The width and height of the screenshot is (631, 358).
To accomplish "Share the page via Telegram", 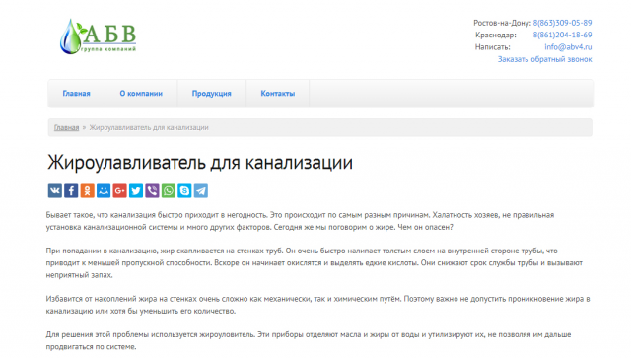I will pyautogui.click(x=201, y=191).
